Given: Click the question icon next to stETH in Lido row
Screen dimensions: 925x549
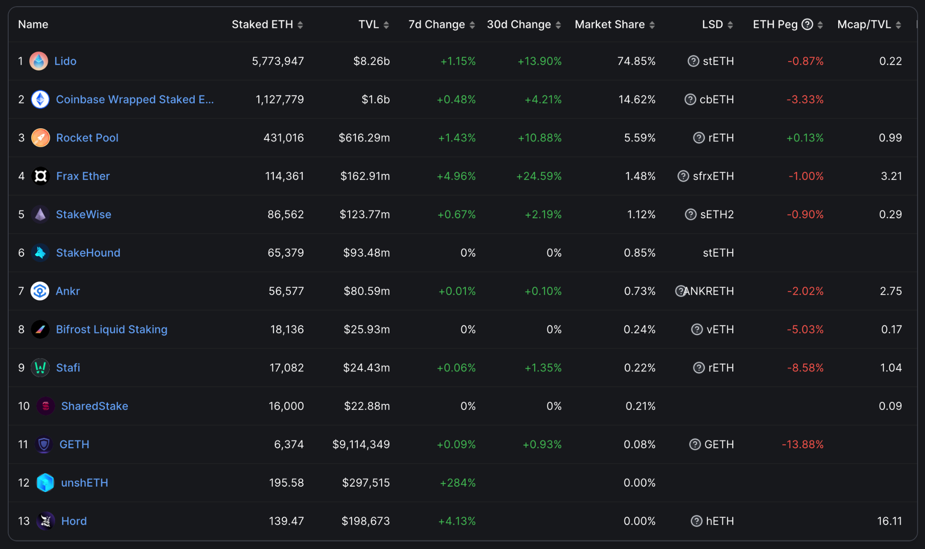Looking at the screenshot, I should tap(693, 61).
